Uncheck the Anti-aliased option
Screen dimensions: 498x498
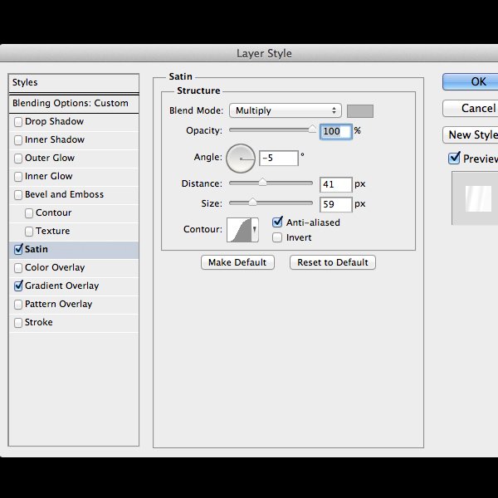277,222
